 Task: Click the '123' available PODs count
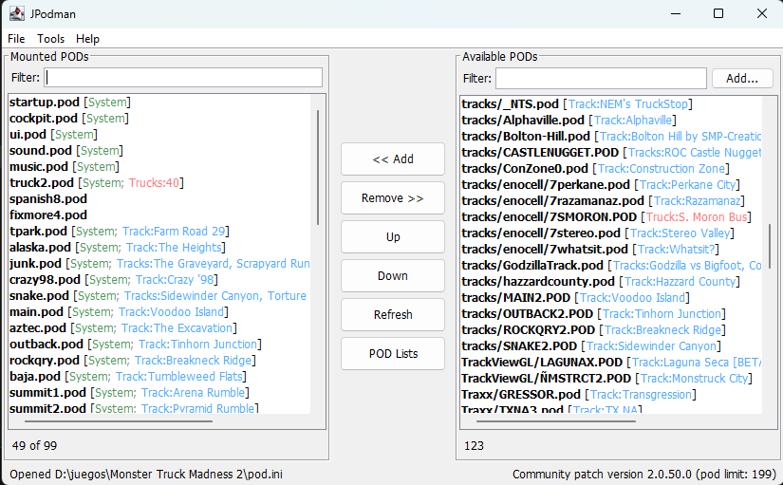click(x=474, y=445)
